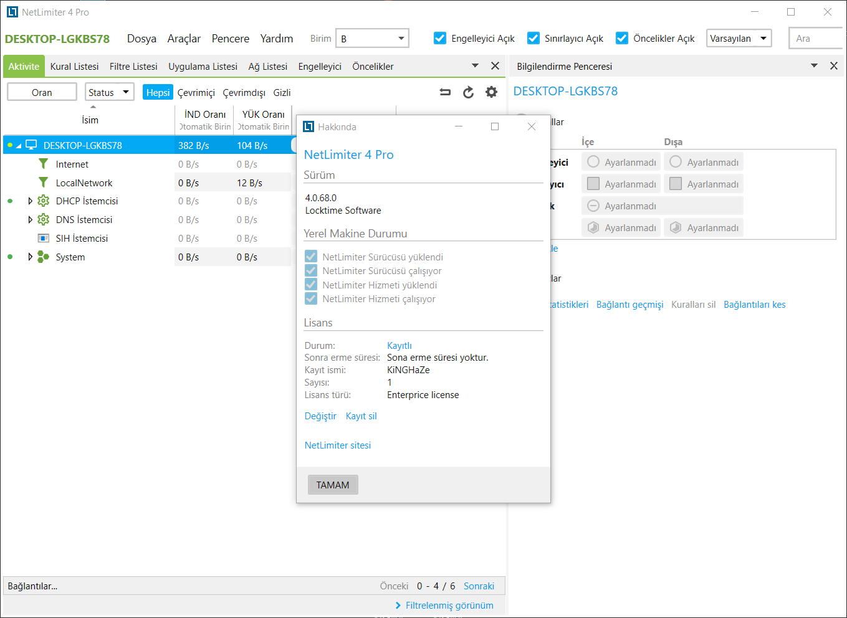Screen dimensions: 847x618
Task: Toggle the Sınırlayıcı Açık checkbox
Action: [x=534, y=38]
